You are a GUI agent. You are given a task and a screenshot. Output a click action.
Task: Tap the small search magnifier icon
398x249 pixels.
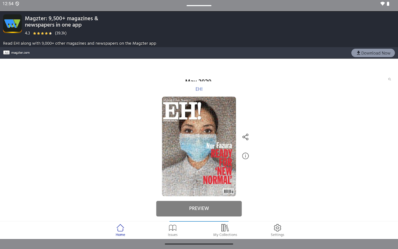pos(389,79)
